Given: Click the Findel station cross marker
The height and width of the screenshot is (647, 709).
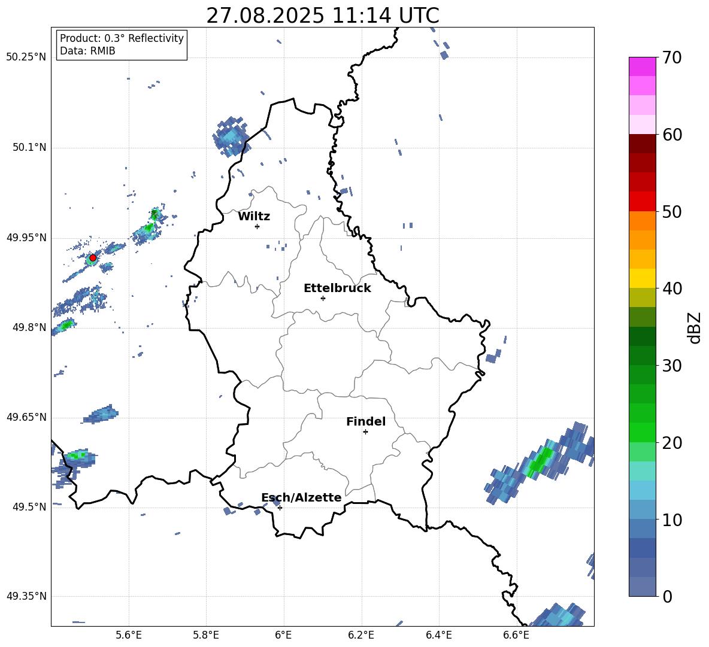Looking at the screenshot, I should 365,432.
